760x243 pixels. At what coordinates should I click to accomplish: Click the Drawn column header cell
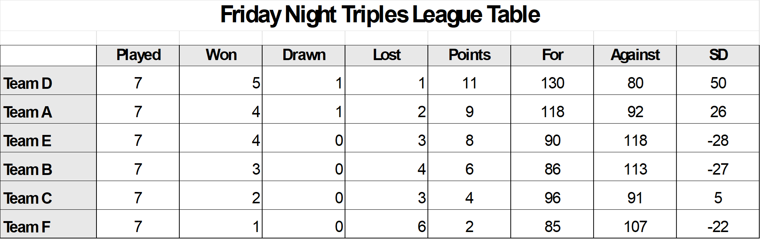(304, 55)
